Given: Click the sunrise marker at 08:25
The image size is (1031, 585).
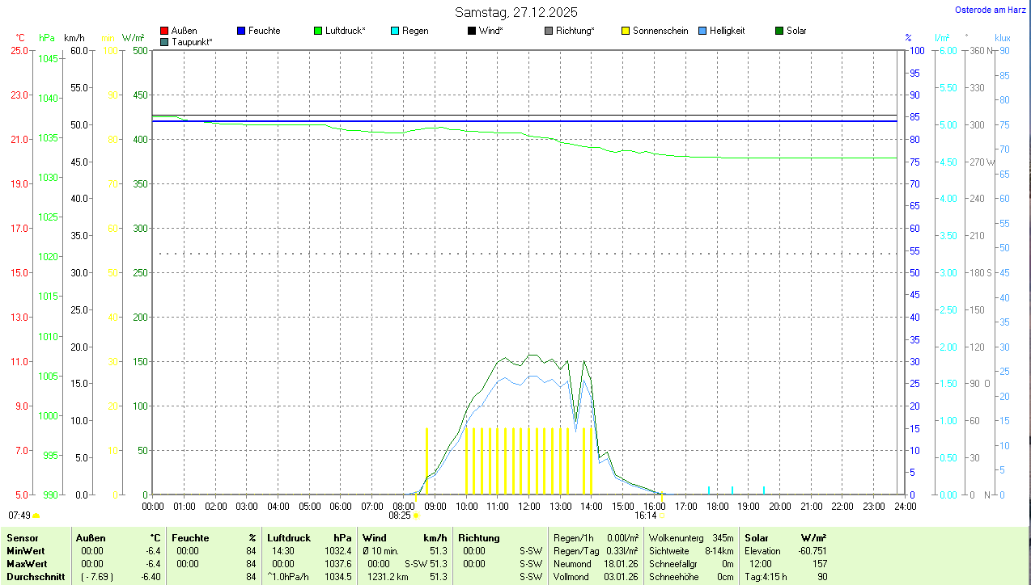Looking at the screenshot, I should [417, 515].
